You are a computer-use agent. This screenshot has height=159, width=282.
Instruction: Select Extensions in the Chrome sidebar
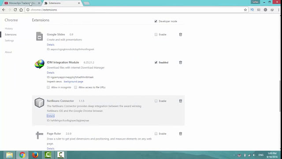pos(11,34)
